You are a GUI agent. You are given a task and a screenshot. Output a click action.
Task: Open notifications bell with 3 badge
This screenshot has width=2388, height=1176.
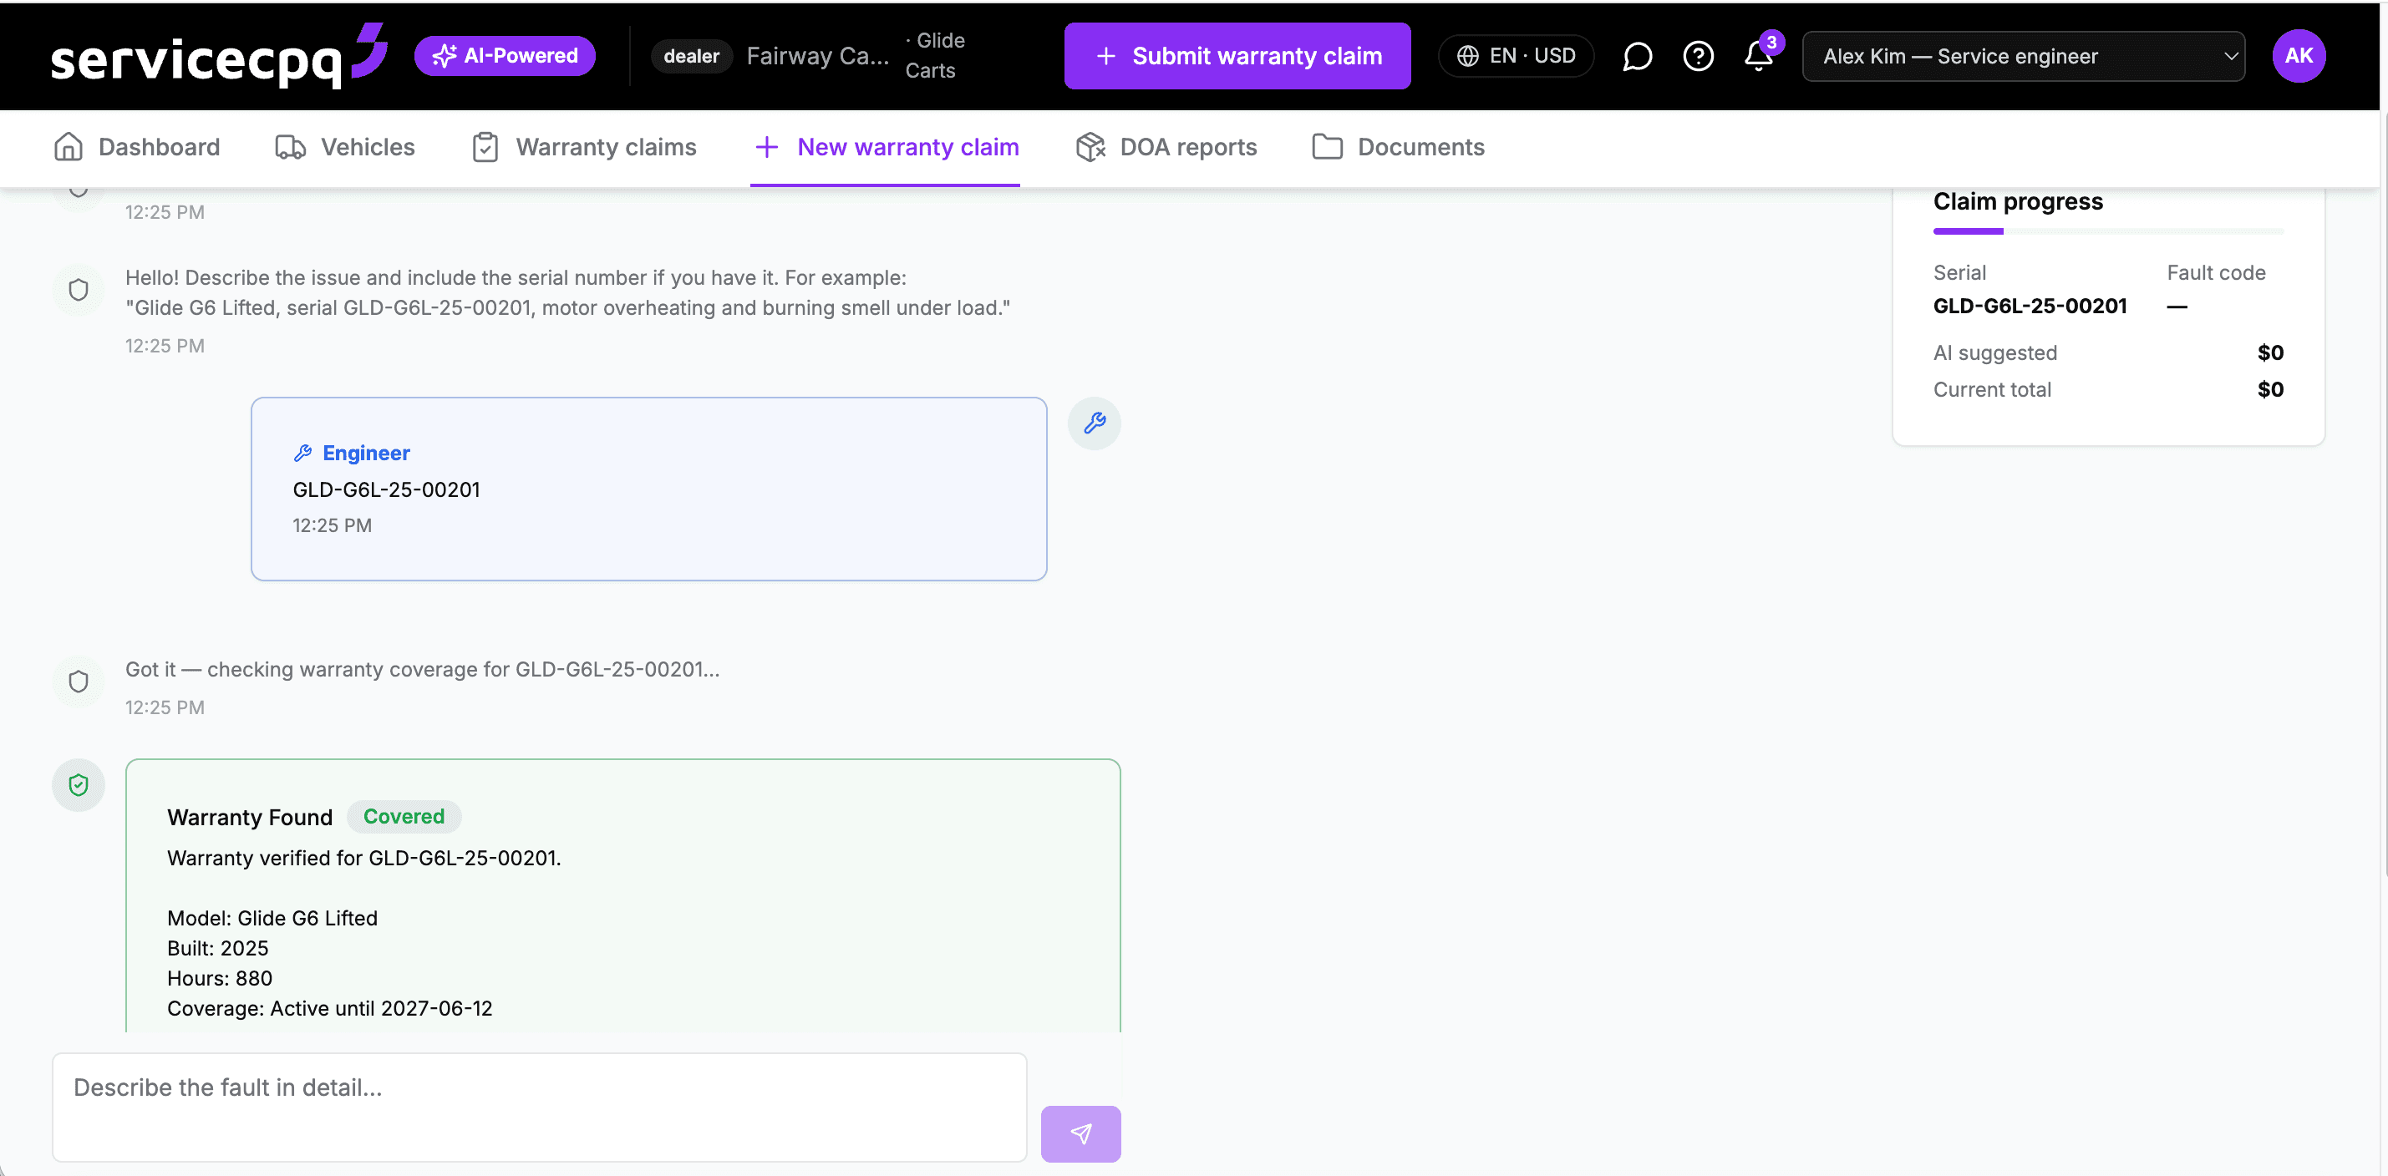coord(1759,56)
